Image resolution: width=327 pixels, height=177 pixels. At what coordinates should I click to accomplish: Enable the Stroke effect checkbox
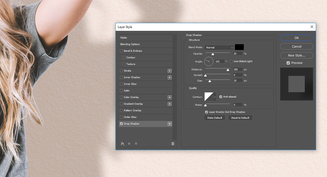pos(121,71)
